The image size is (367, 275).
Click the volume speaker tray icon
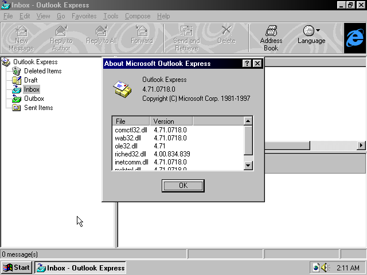coord(325,268)
